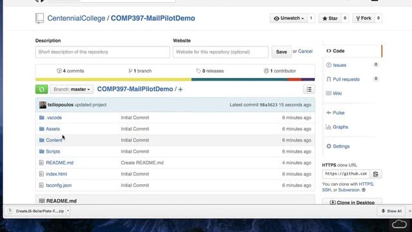Switch clone URL to Subversion
The width and height of the screenshot is (412, 232).
349,190
